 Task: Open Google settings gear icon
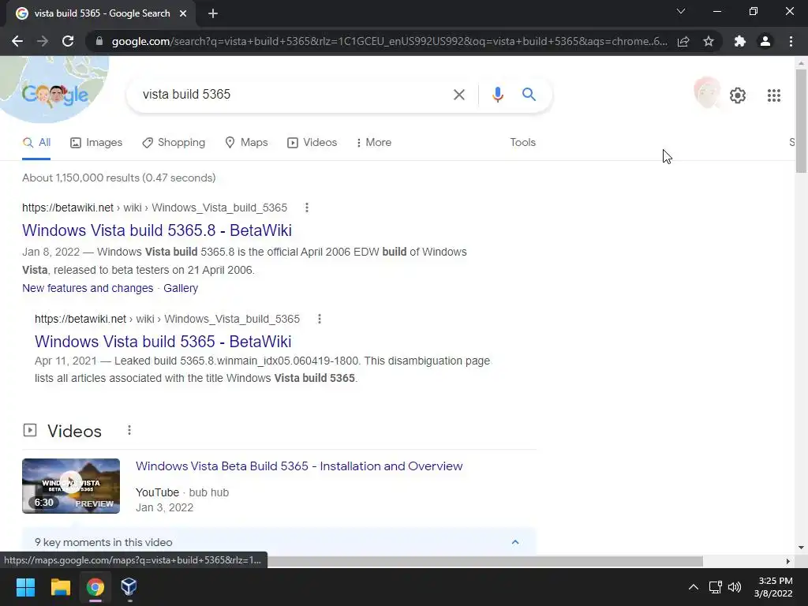[738, 95]
